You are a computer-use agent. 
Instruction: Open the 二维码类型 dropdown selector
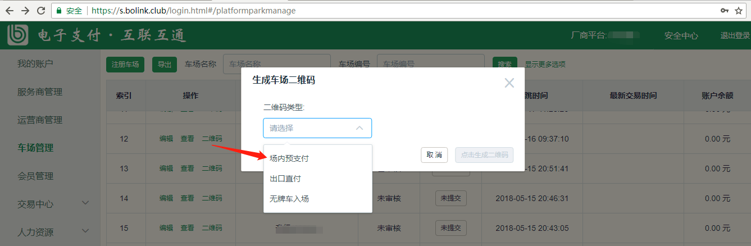click(317, 128)
